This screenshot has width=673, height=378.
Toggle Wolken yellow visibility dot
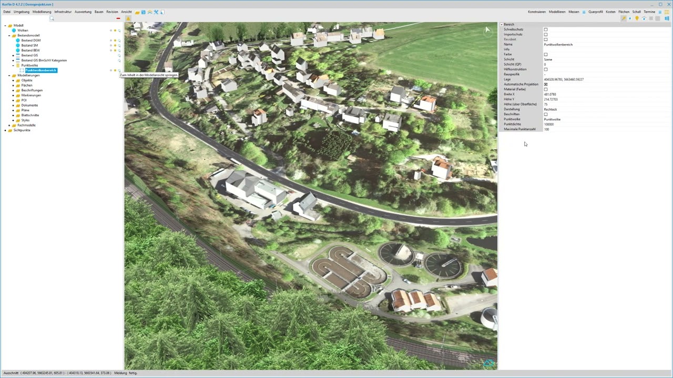point(115,30)
